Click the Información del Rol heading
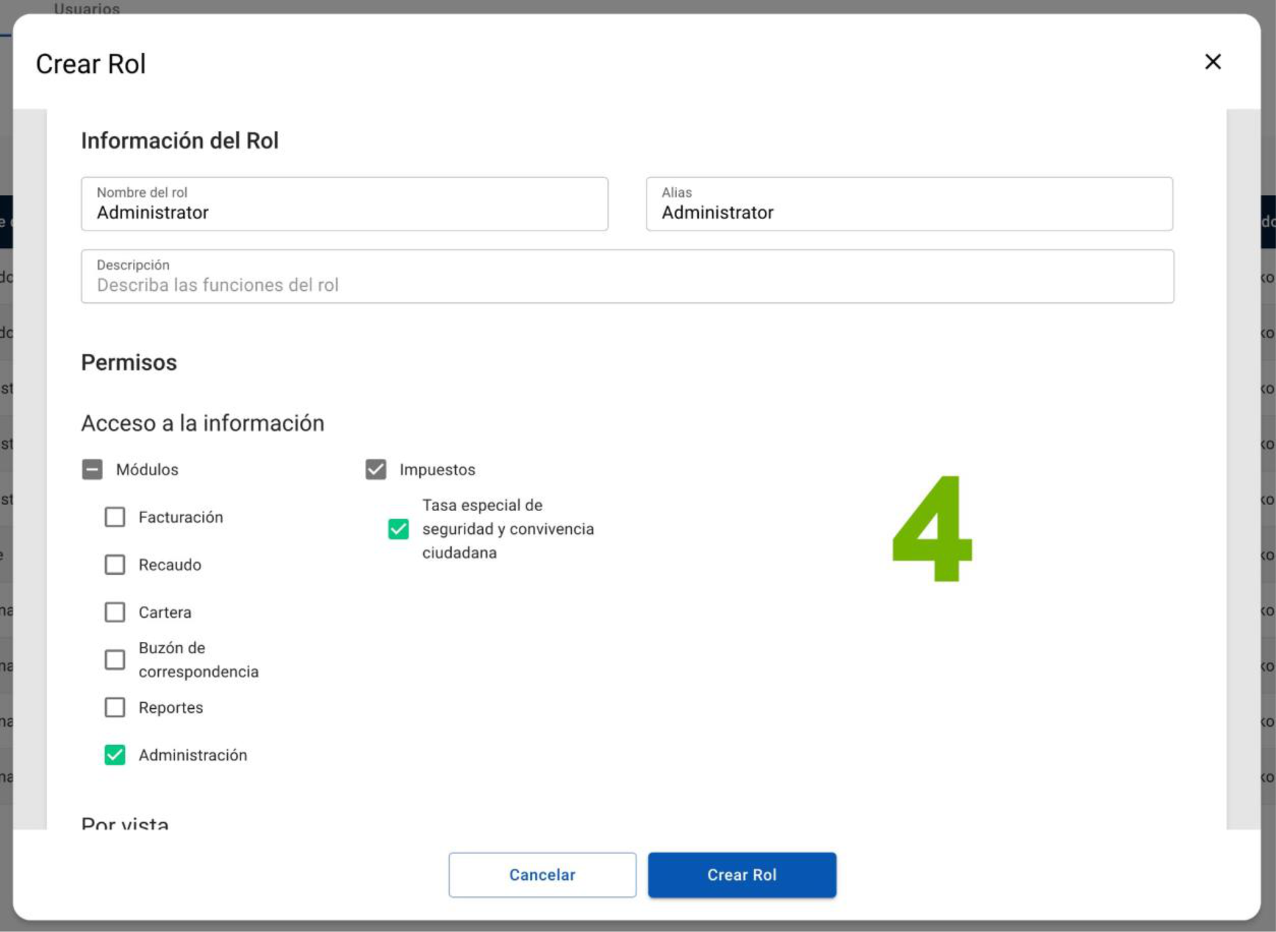Screen dimensions: 1276x932 click(x=180, y=140)
